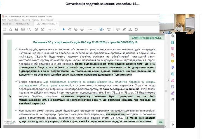Click the page number 110 box
Image resolution: width=202 pixels, height=139 pixels.
click(161, 122)
